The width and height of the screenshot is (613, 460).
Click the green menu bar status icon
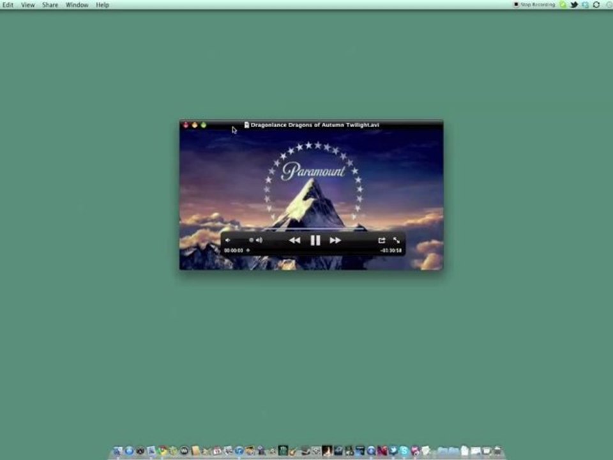(563, 4)
